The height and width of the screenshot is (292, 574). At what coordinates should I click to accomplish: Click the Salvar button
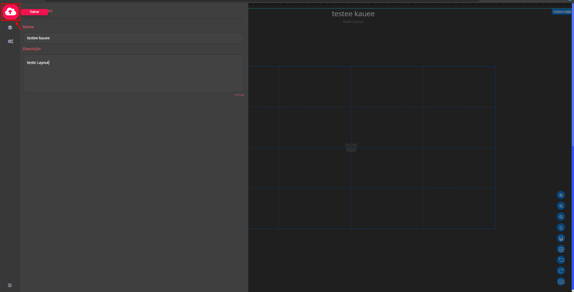34,12
